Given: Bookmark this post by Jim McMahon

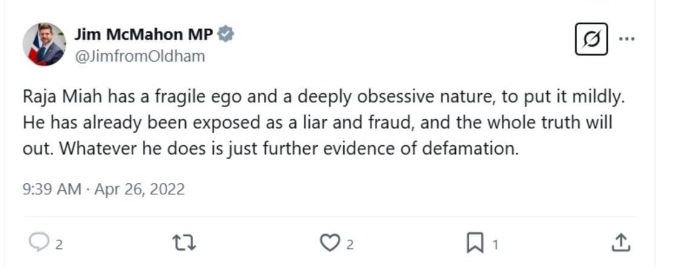Looking at the screenshot, I should pos(475,243).
